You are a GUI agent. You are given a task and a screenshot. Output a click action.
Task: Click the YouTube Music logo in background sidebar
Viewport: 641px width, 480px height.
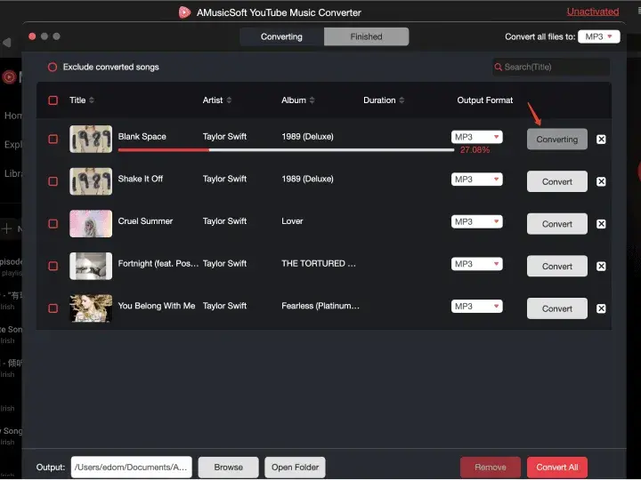coord(9,76)
